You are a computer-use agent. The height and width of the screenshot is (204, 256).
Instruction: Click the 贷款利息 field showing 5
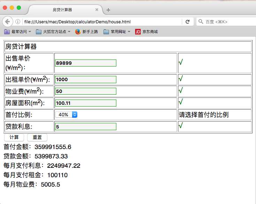click(x=86, y=127)
